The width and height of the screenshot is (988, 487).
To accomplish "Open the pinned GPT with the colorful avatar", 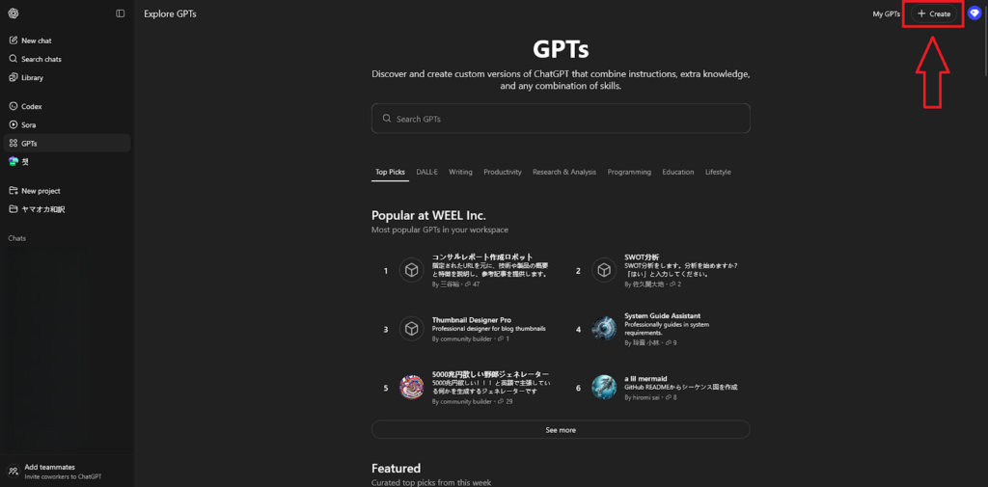I will click(x=67, y=162).
